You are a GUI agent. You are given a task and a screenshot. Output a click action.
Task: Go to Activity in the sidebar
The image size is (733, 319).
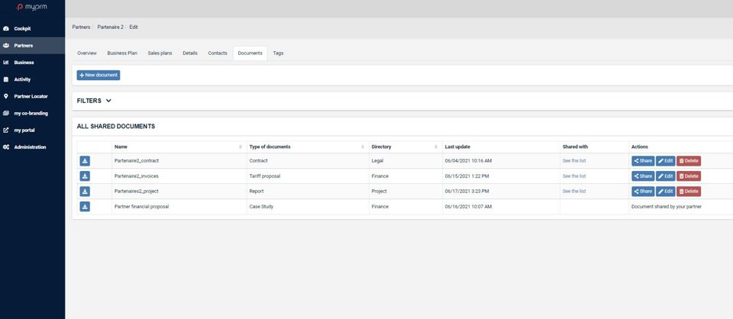coord(32,79)
